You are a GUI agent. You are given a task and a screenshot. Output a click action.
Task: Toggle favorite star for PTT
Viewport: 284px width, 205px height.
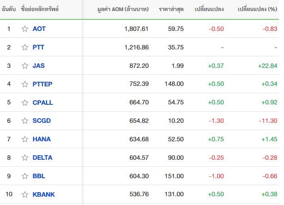[x=25, y=47]
